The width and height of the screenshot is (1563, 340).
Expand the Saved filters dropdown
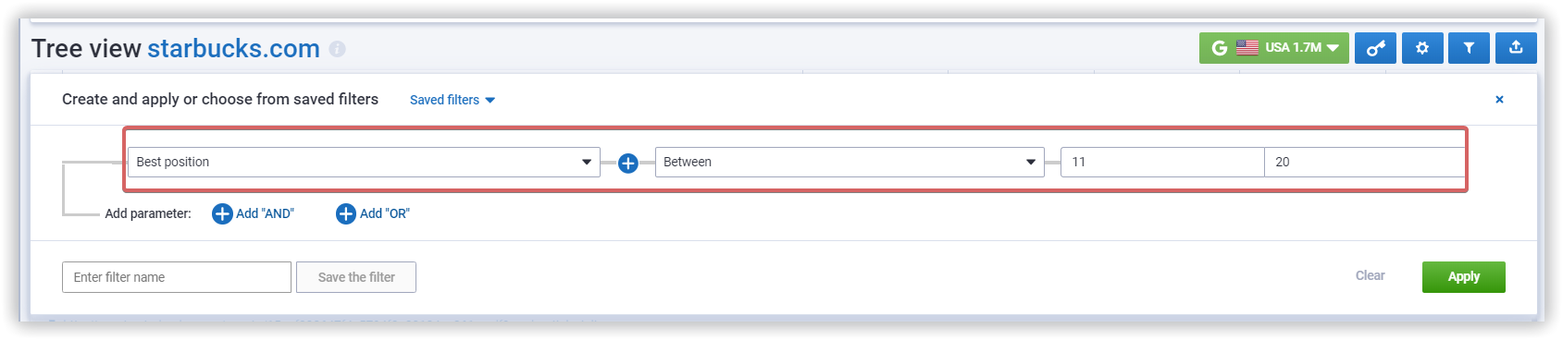(x=453, y=100)
